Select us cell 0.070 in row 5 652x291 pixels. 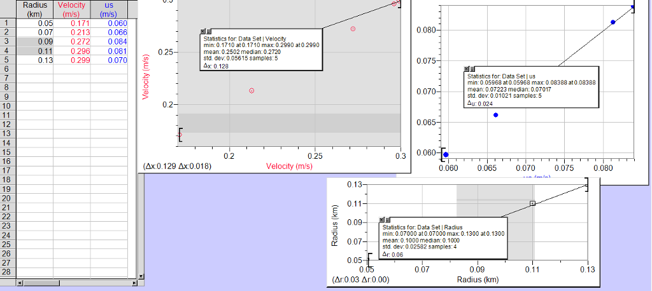tap(108, 60)
